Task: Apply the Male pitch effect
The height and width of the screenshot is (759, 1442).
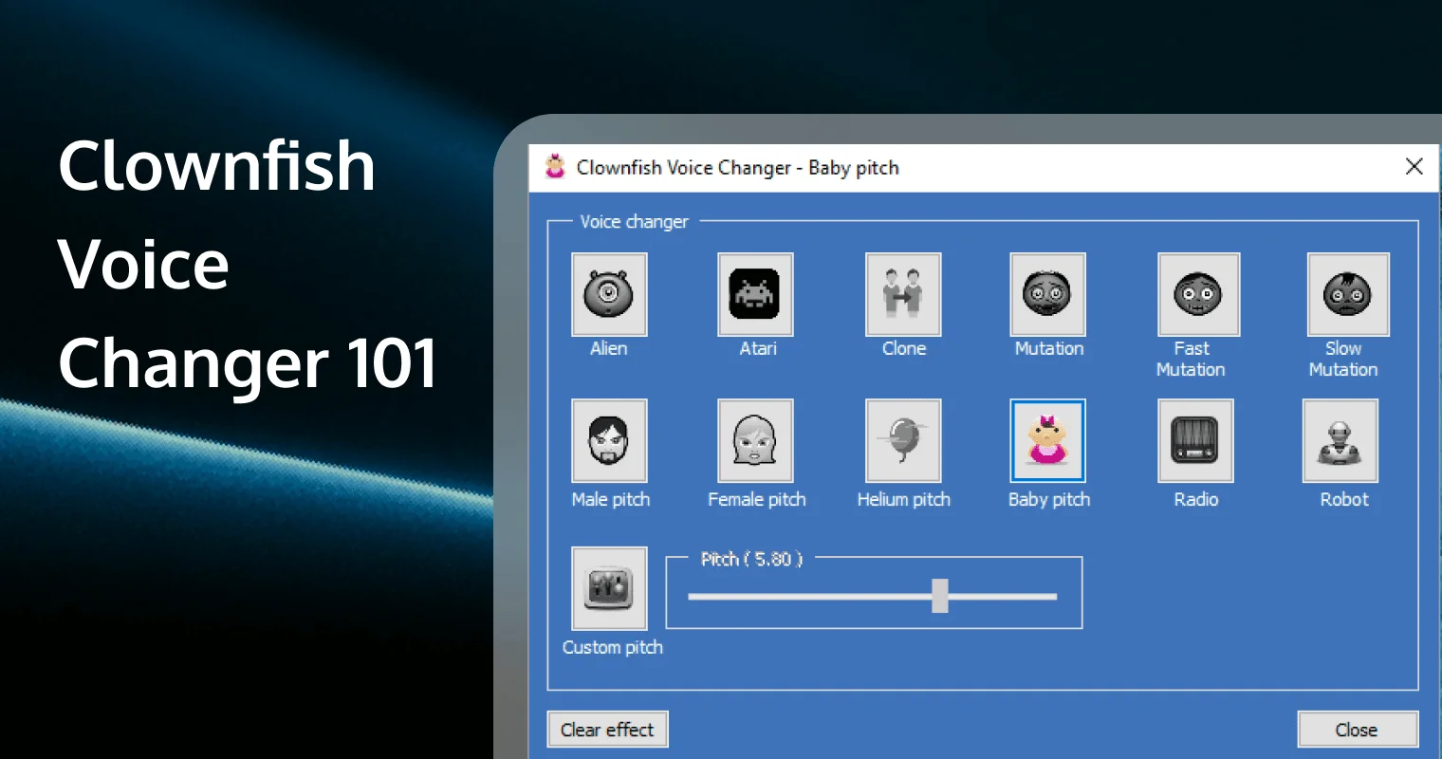Action: coord(609,441)
